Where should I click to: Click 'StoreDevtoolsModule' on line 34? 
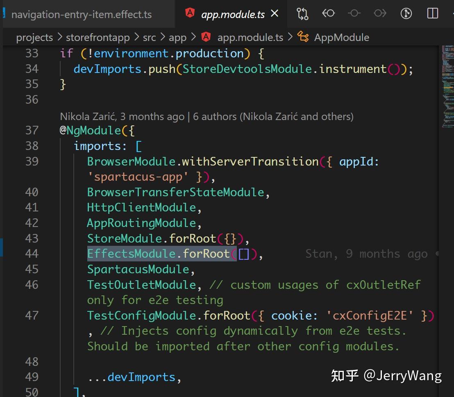(247, 69)
